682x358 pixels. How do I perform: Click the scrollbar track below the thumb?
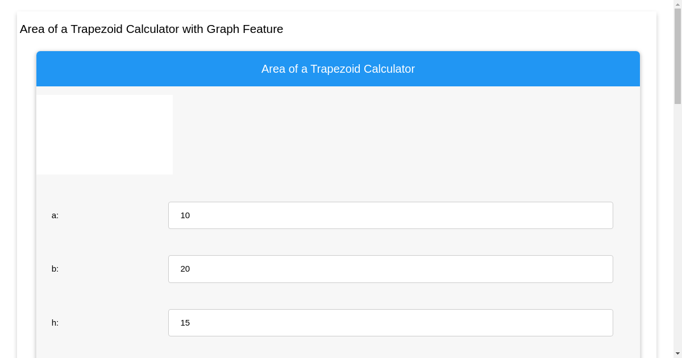point(677,227)
